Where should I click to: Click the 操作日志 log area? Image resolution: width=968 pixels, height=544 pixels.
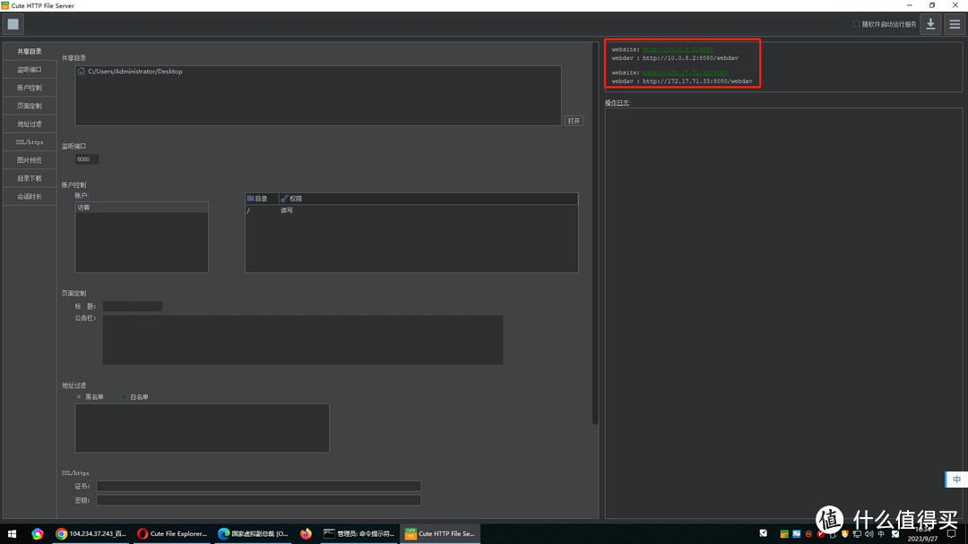click(783, 313)
